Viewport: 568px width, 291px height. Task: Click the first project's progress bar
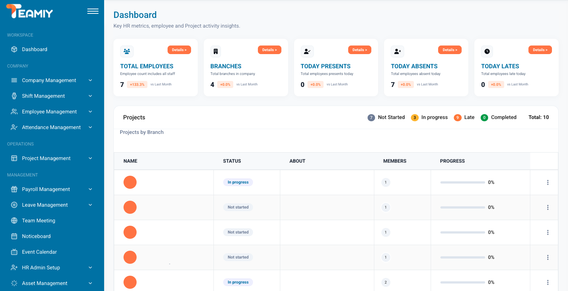pos(462,182)
